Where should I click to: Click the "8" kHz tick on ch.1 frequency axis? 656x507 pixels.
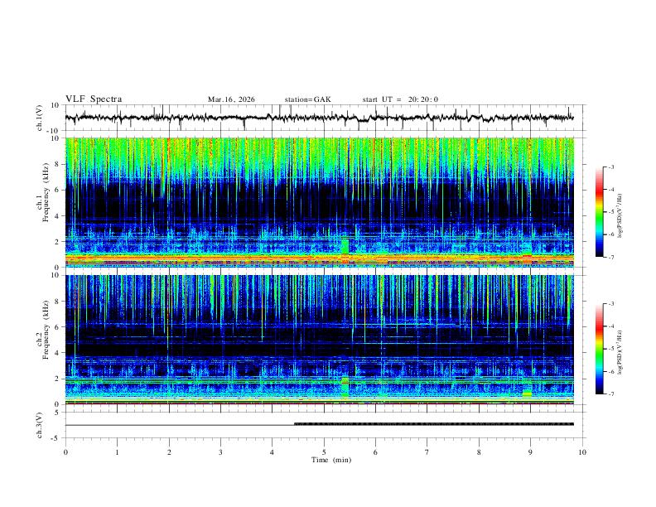58,164
